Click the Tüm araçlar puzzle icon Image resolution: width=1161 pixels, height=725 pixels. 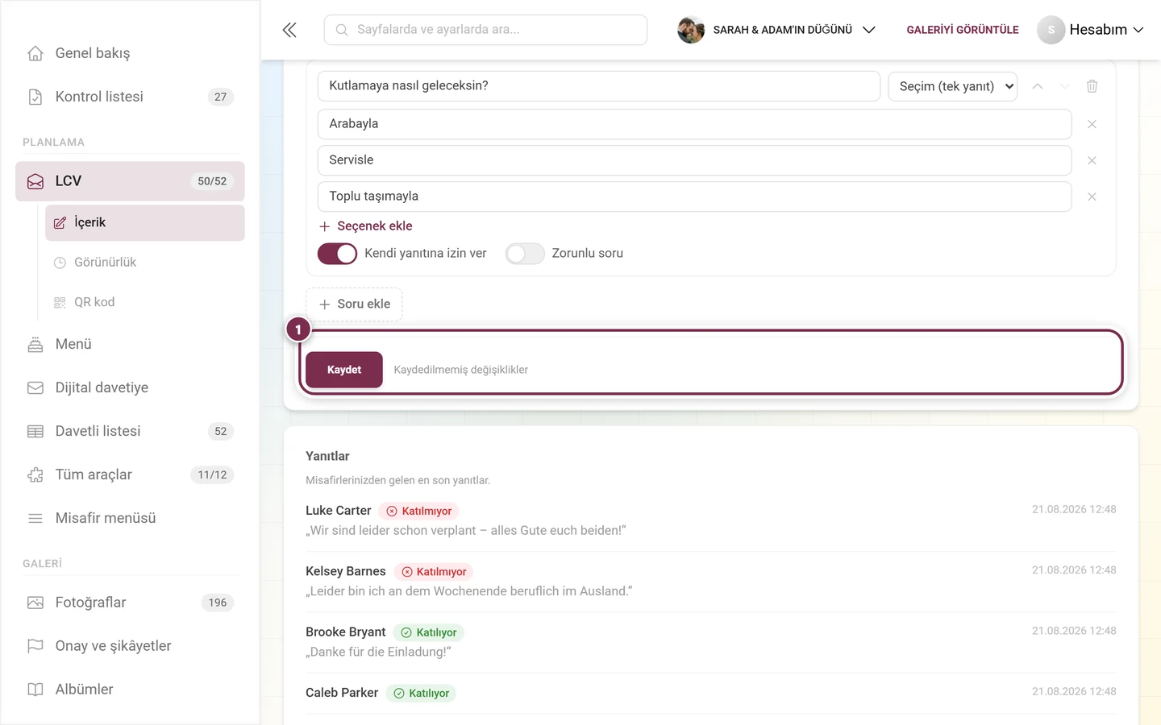[x=35, y=474]
